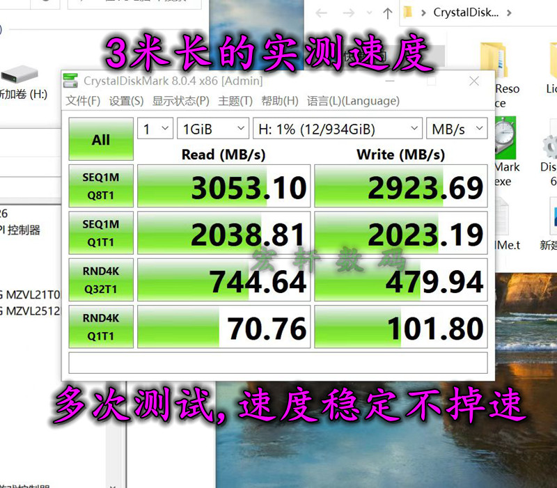This screenshot has height=488, width=557.
Task: Select the 新加卷 (H:) drive icon
Action: click(19, 75)
